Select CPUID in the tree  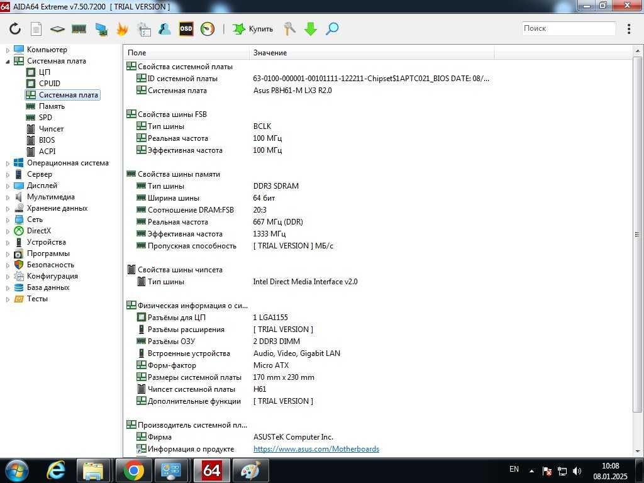(49, 84)
